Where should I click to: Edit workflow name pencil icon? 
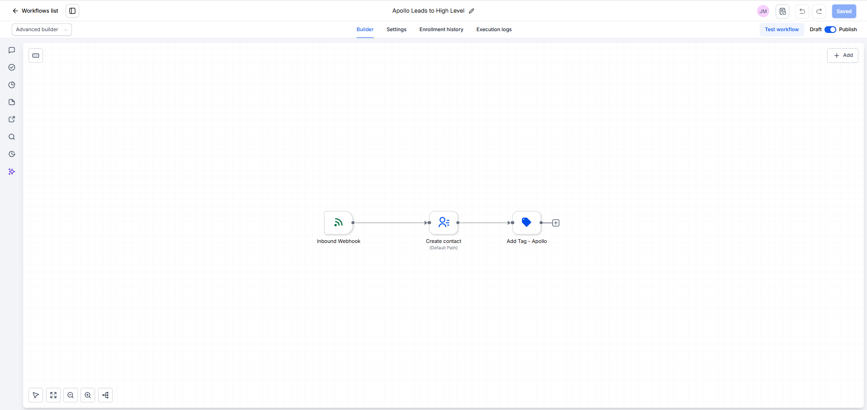(472, 11)
